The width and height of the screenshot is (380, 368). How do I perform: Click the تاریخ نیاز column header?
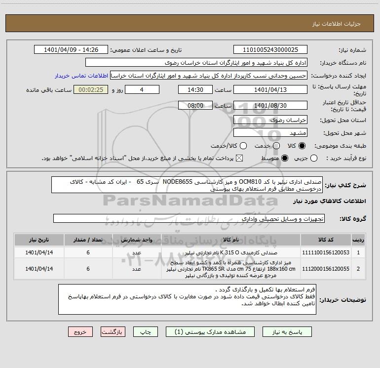click(39, 240)
